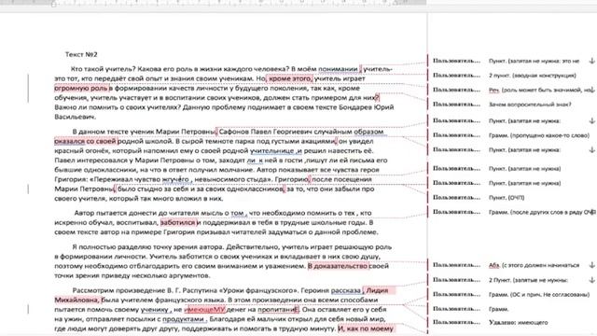This screenshot has width=597, height=336.
Task: Click the highlighted word 'заботился'
Action: click(178, 222)
